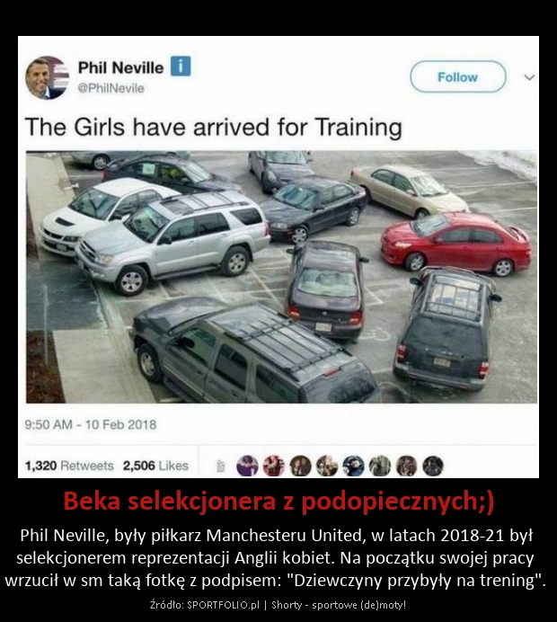Screen dimensions: 557x622
Task: Click the sixth liker avatar in the row
Action: click(380, 466)
